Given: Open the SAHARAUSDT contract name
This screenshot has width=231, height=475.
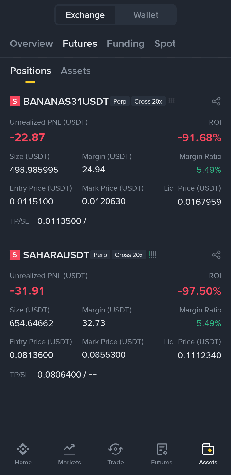Looking at the screenshot, I should pyautogui.click(x=56, y=255).
